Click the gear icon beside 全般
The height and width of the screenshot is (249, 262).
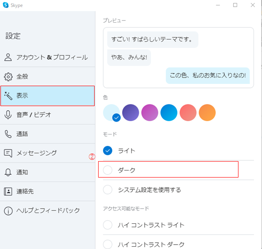pyautogui.click(x=8, y=77)
